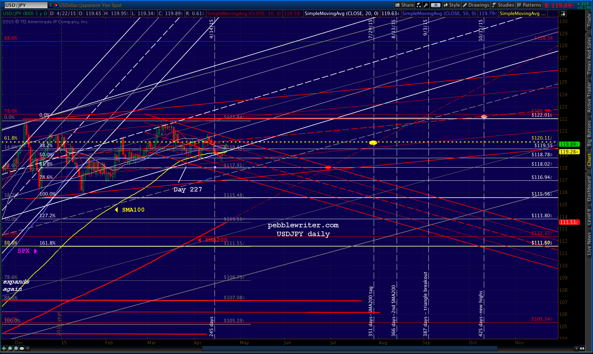Screen dimensions: 593x354
Task: Open the Style menu
Action: (x=452, y=5)
